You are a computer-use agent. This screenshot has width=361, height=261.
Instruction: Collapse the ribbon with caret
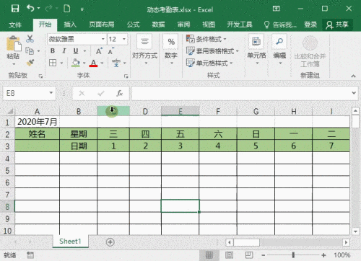pos(353,76)
